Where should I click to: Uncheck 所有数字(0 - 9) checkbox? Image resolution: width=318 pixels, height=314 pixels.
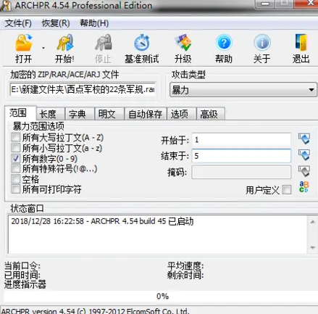click(16, 158)
